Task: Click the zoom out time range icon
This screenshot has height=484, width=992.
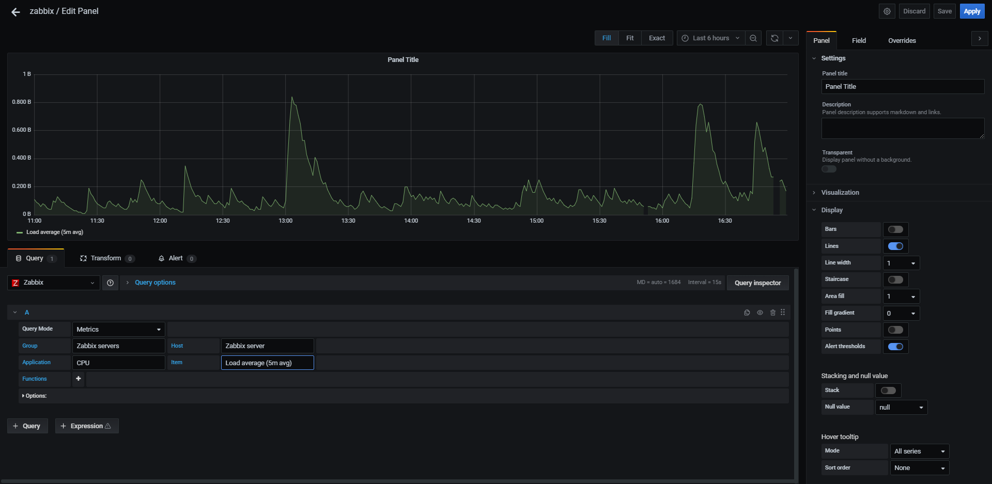Action: 753,38
